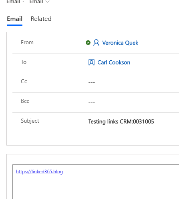
Task: Switch to the Email tab
Action: [x=14, y=19]
